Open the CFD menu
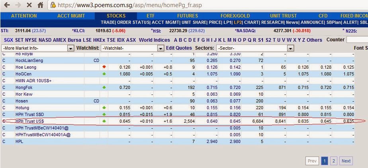 pyautogui.click(x=323, y=16)
